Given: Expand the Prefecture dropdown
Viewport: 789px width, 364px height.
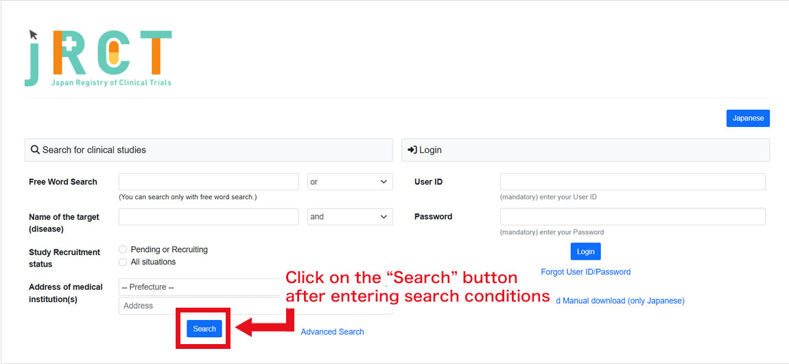Looking at the screenshot, I should coord(201,287).
